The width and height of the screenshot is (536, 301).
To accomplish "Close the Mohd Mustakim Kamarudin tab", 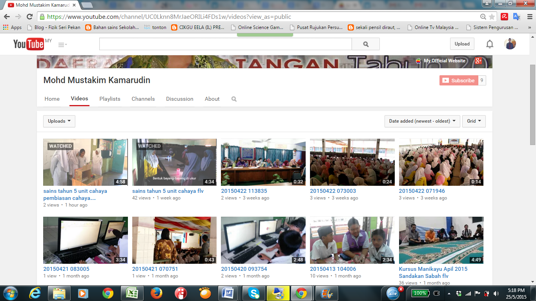I will [74, 5].
